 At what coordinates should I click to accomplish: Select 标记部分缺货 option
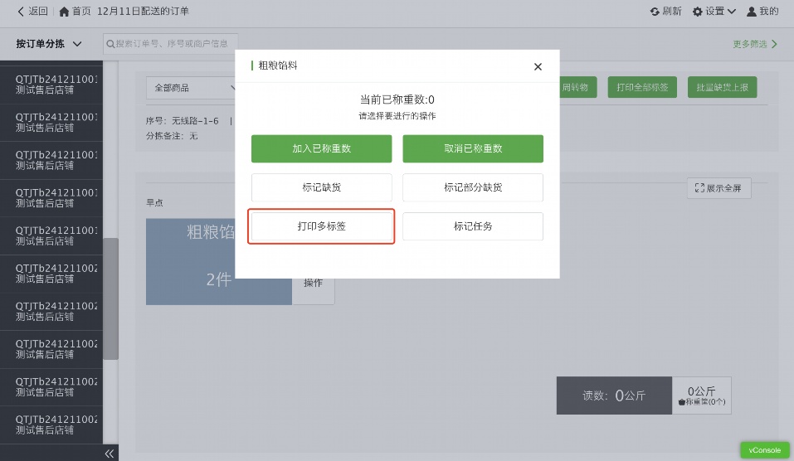pos(473,187)
